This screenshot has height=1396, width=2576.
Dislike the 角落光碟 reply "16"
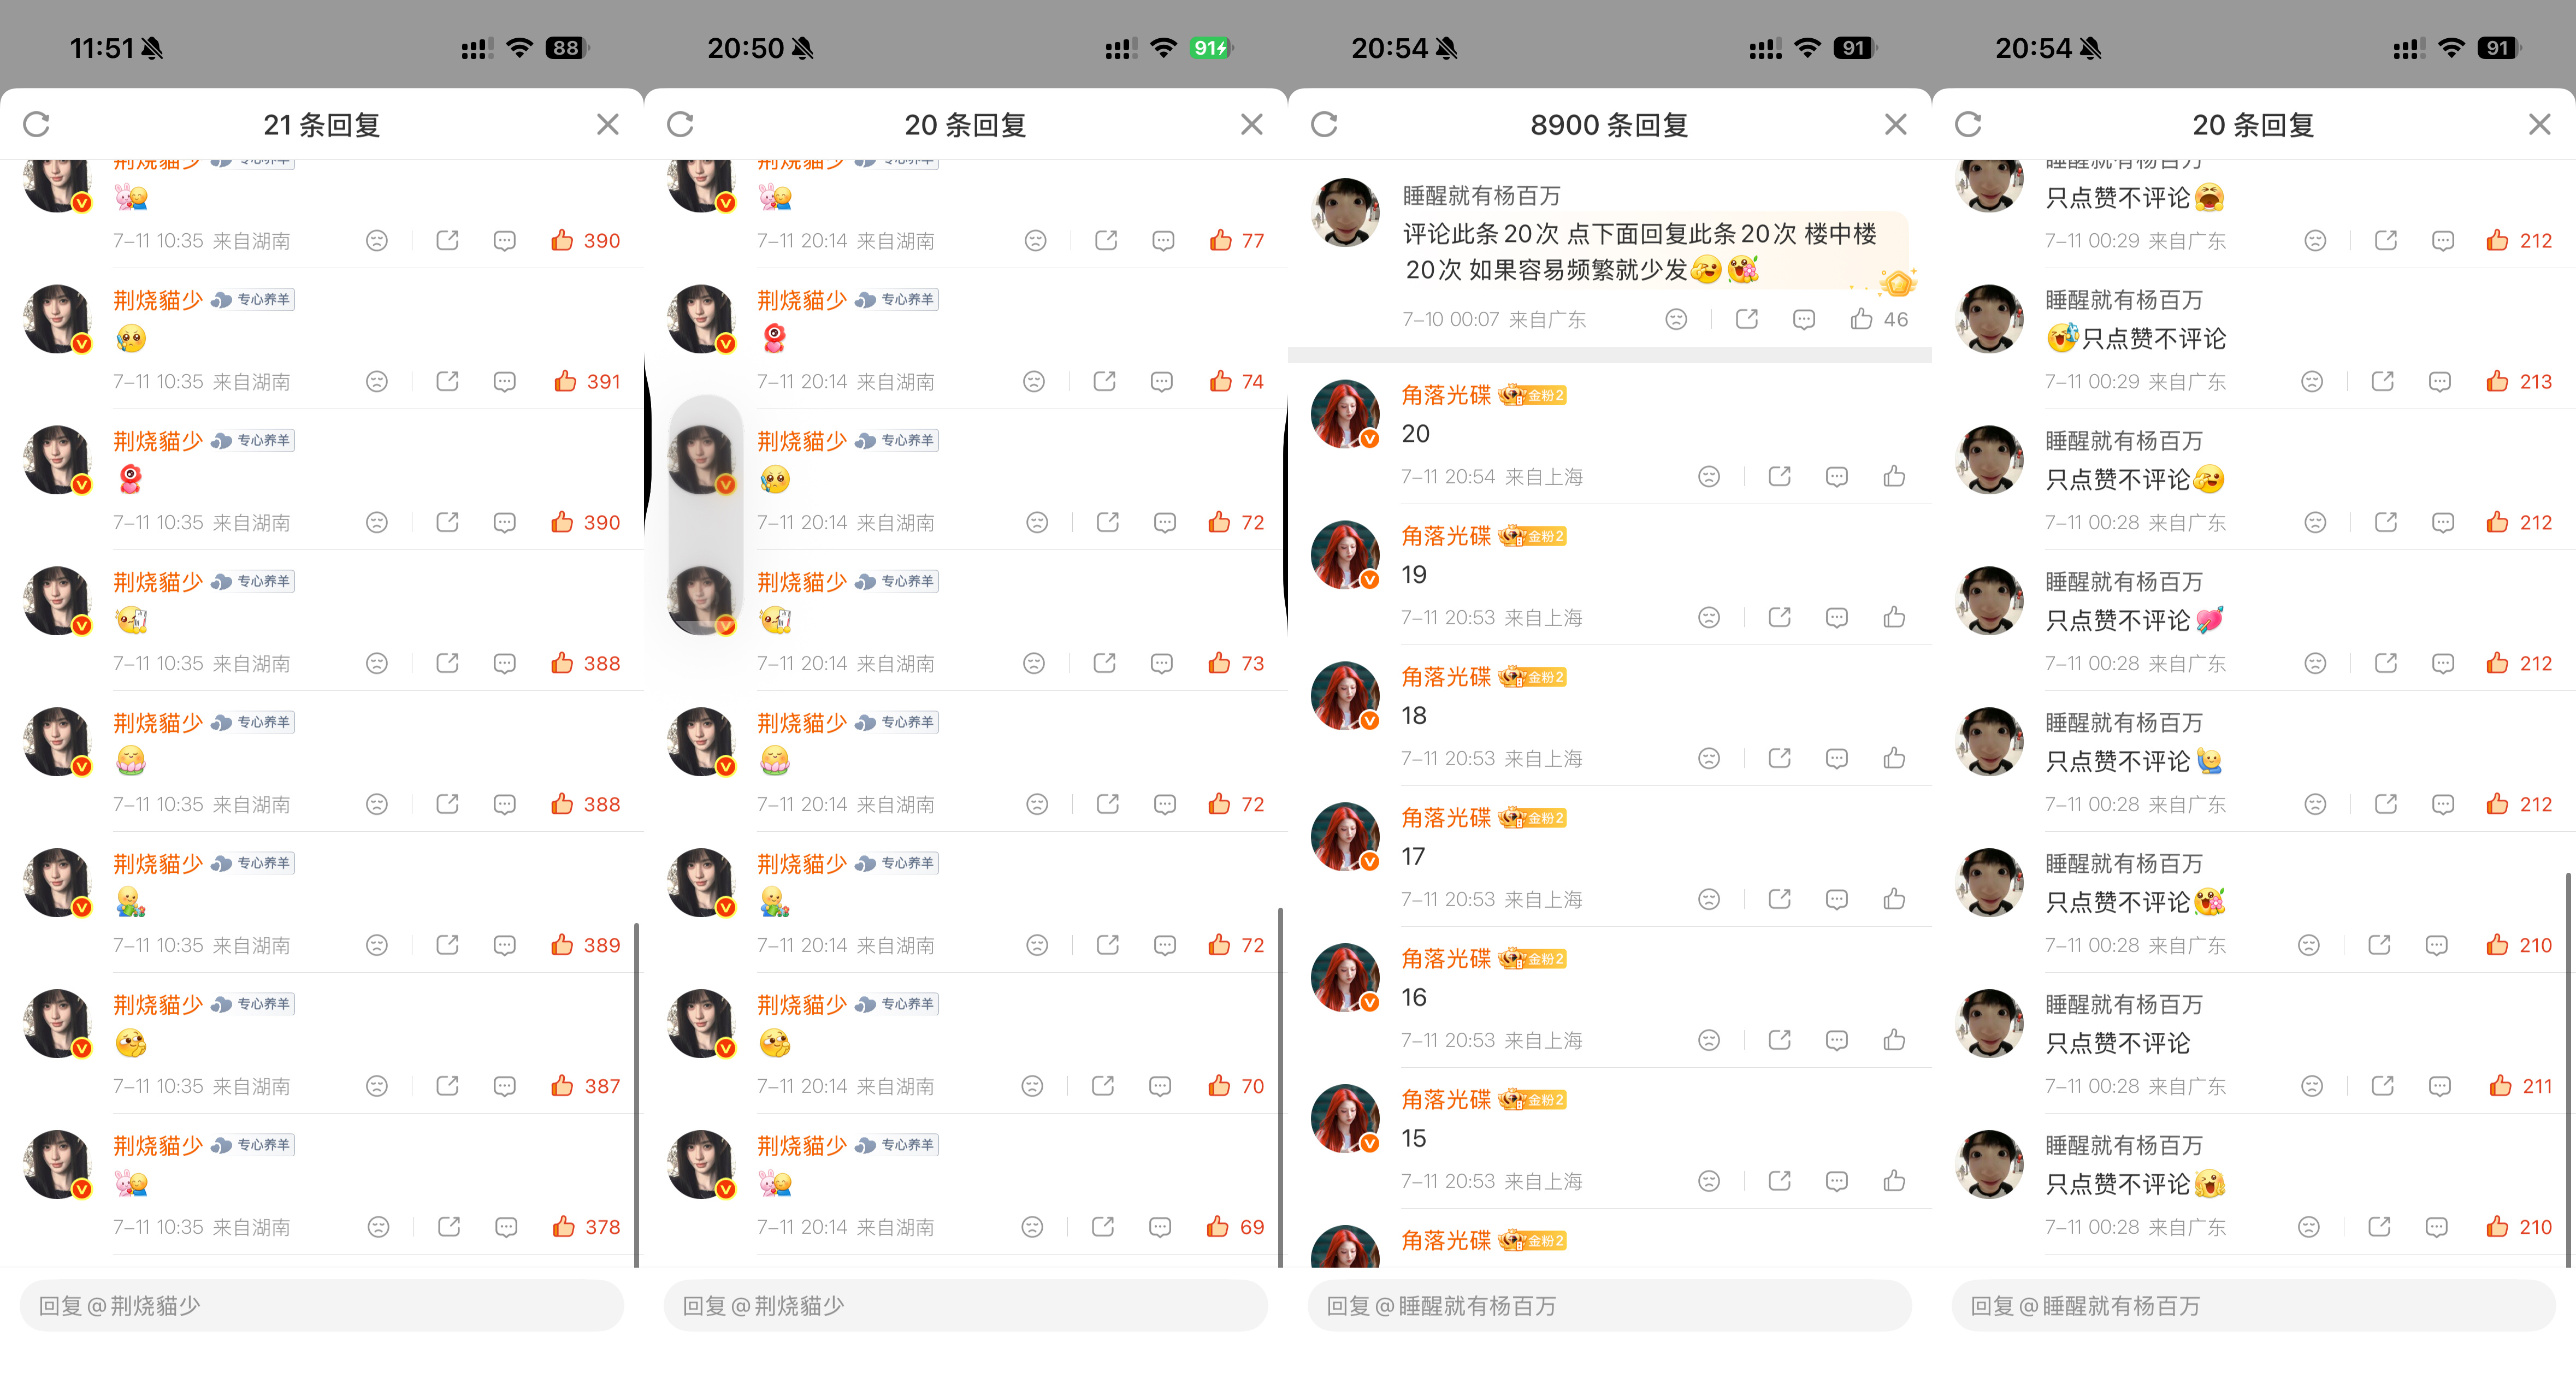1709,1040
